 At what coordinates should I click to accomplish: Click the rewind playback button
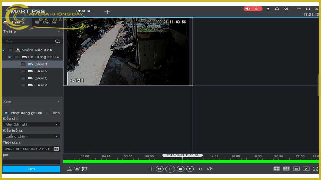[x=160, y=169]
